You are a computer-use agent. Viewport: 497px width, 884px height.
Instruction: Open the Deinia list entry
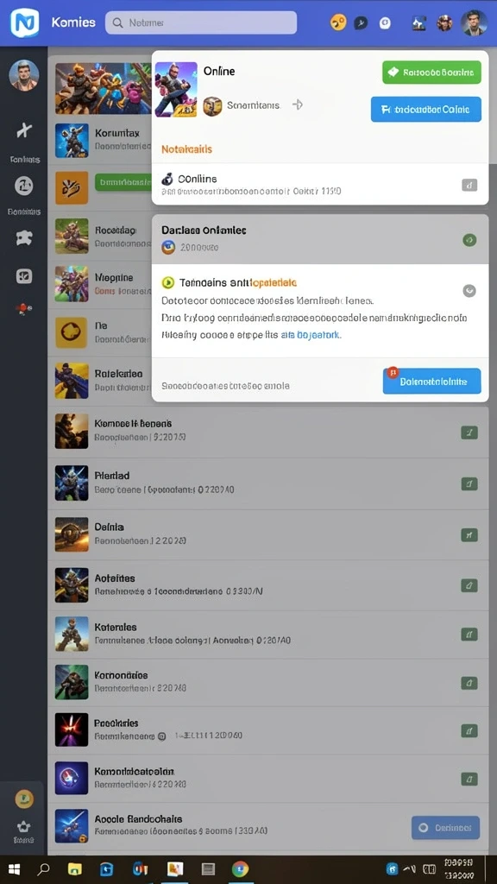(x=267, y=534)
